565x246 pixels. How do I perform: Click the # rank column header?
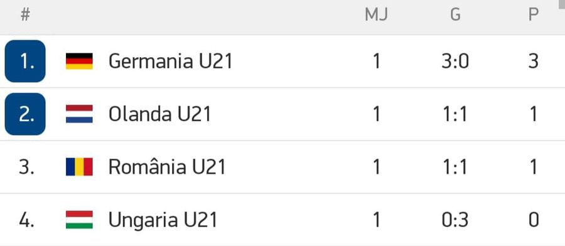coord(25,15)
